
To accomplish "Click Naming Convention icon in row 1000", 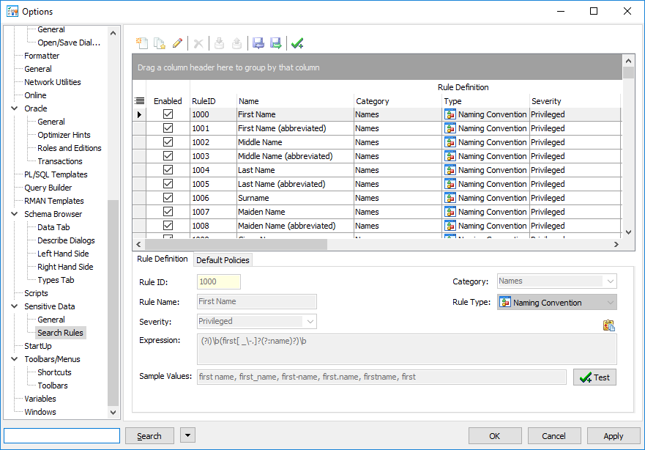I will [x=450, y=114].
